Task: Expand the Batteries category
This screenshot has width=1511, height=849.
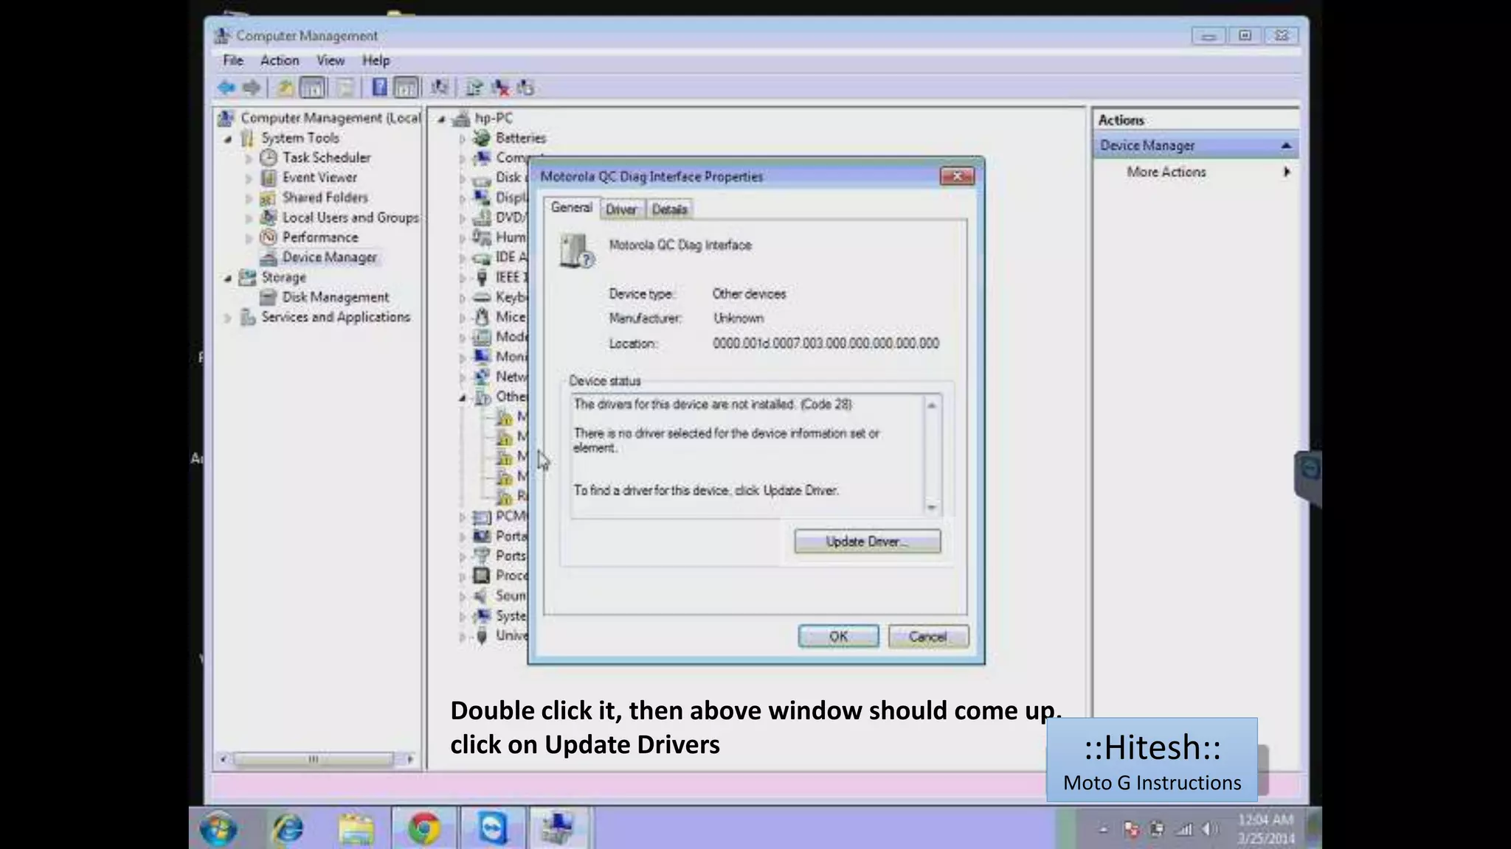Action: pos(463,139)
